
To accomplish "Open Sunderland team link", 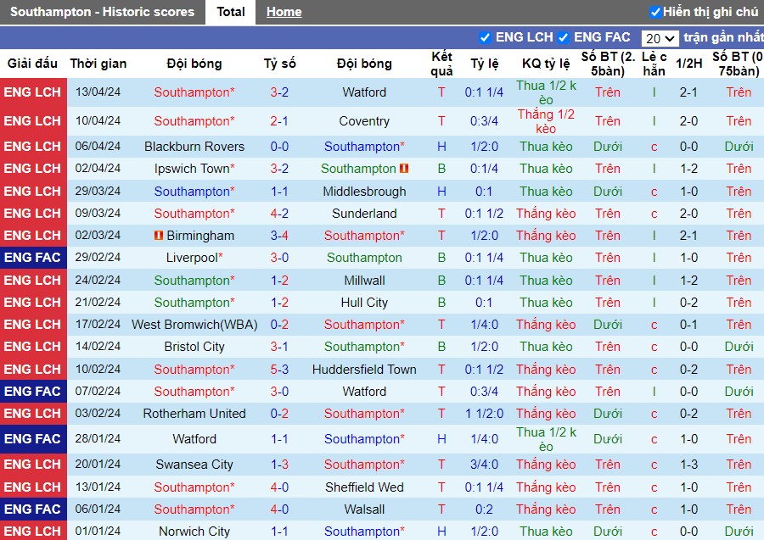I will pos(364,213).
